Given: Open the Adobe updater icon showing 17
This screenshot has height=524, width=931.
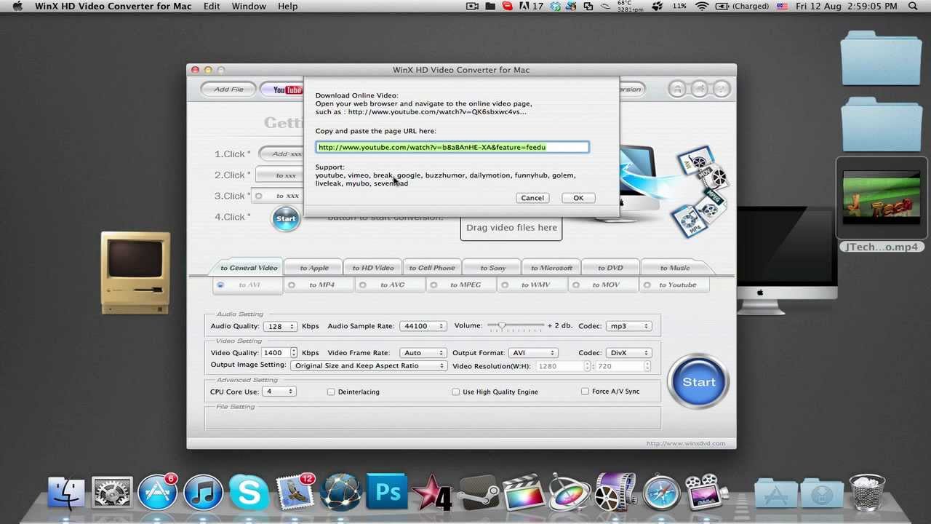Looking at the screenshot, I should 532,6.
